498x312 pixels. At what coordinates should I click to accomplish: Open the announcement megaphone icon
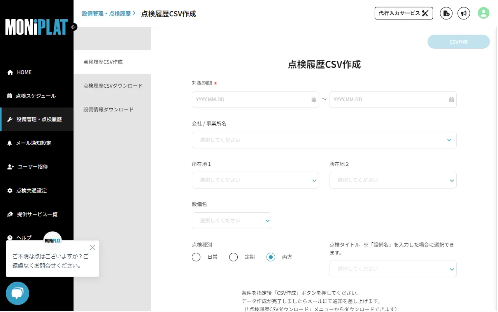[x=464, y=13]
